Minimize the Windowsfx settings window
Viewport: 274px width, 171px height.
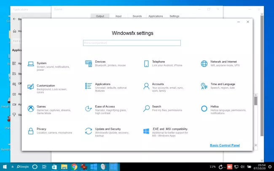(x=239, y=22)
